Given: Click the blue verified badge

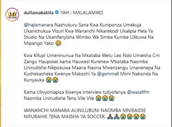Looking at the screenshot, I should click(57, 12).
